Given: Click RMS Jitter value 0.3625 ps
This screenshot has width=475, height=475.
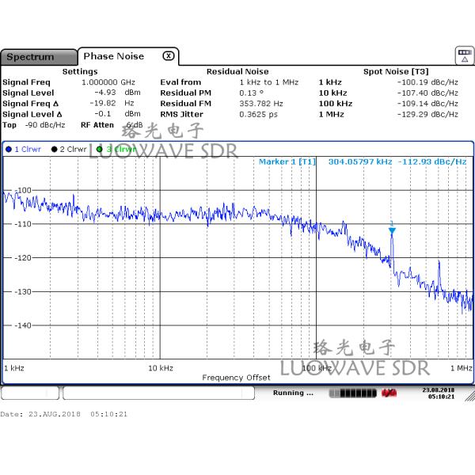Looking at the screenshot, I should [x=258, y=114].
